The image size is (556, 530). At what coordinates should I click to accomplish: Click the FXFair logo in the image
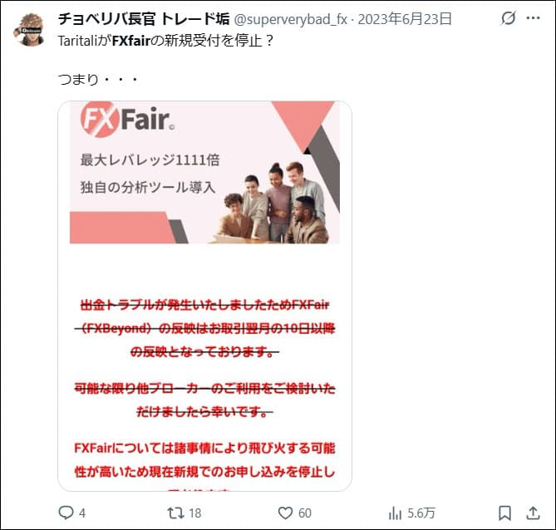click(128, 120)
